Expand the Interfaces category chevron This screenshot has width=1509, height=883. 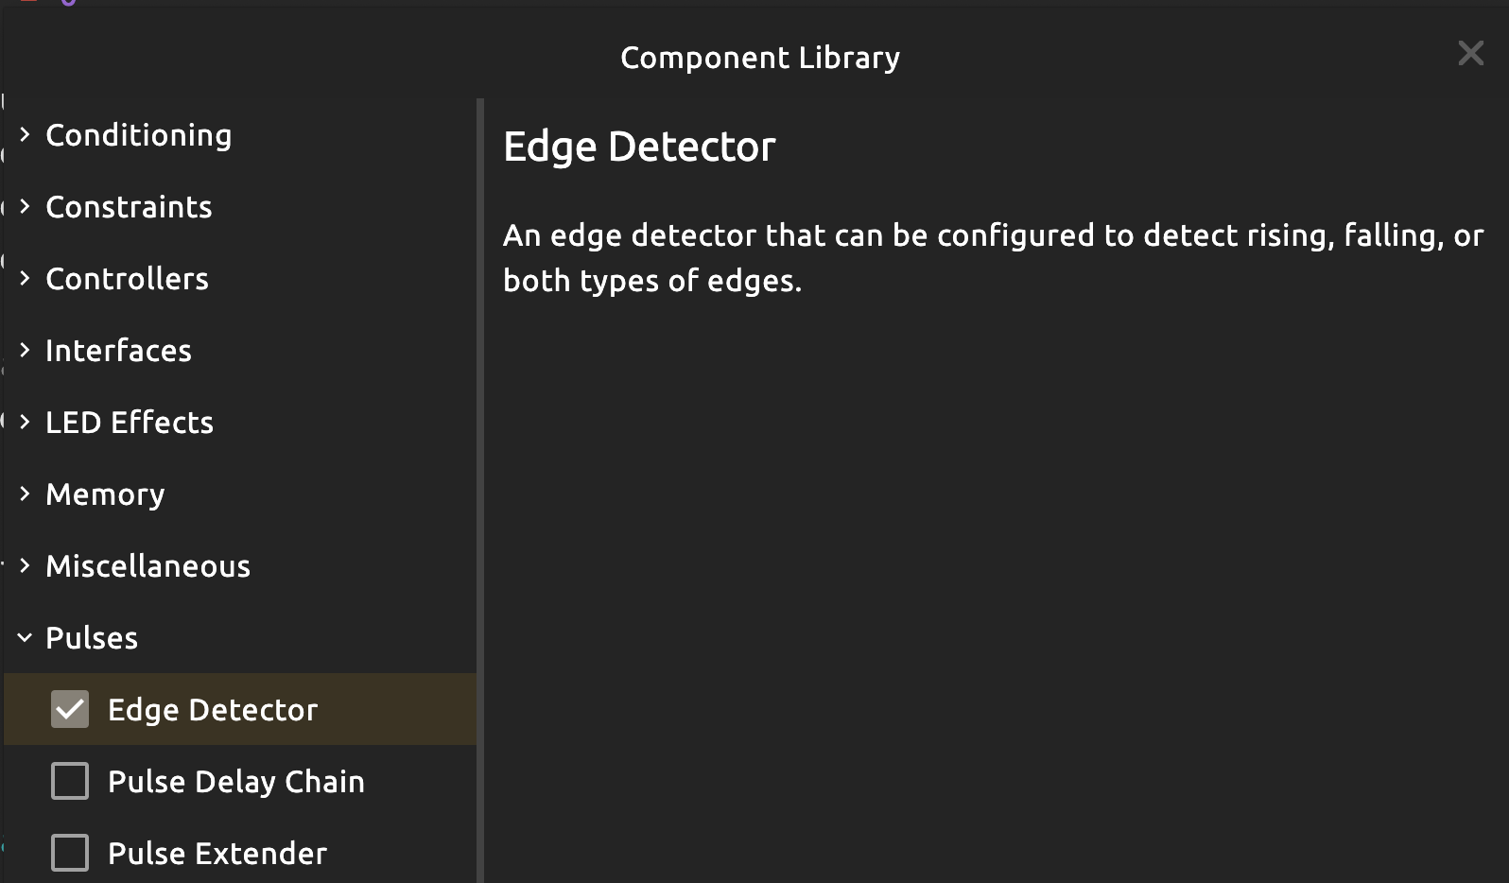click(26, 351)
